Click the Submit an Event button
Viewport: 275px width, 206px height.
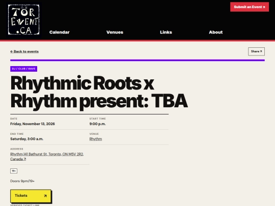pyautogui.click(x=250, y=7)
